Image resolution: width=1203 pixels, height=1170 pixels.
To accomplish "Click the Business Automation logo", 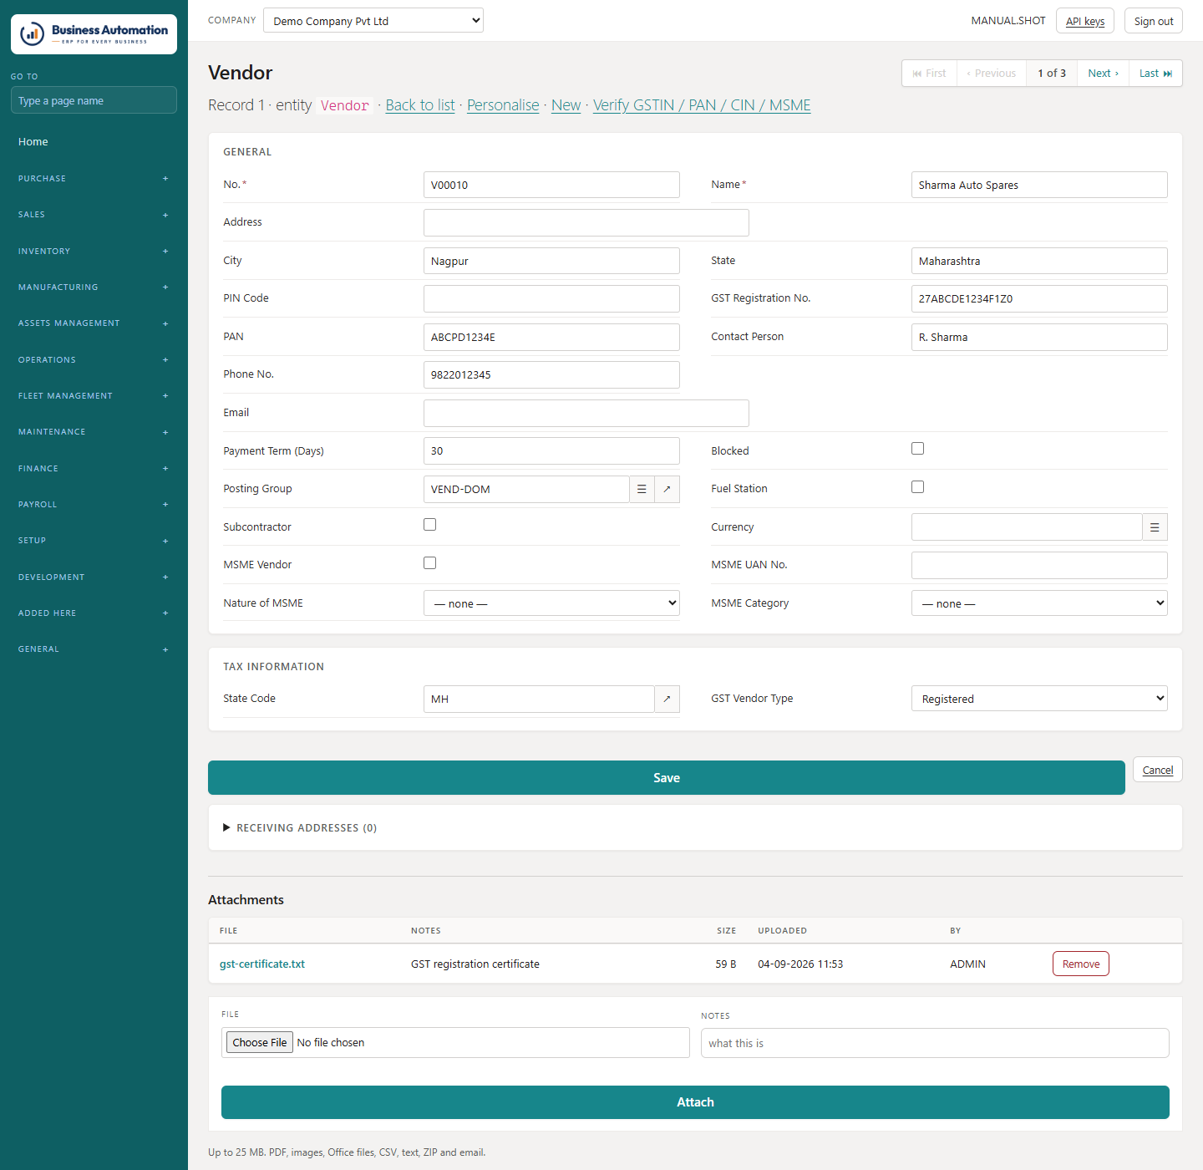I will (94, 34).
